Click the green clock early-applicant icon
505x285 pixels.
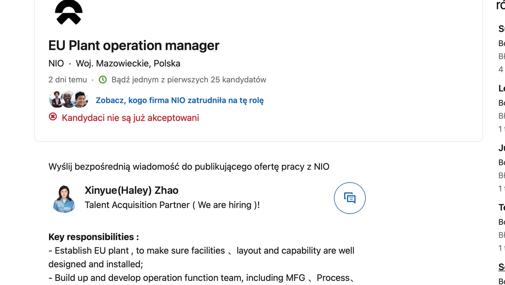click(x=103, y=80)
